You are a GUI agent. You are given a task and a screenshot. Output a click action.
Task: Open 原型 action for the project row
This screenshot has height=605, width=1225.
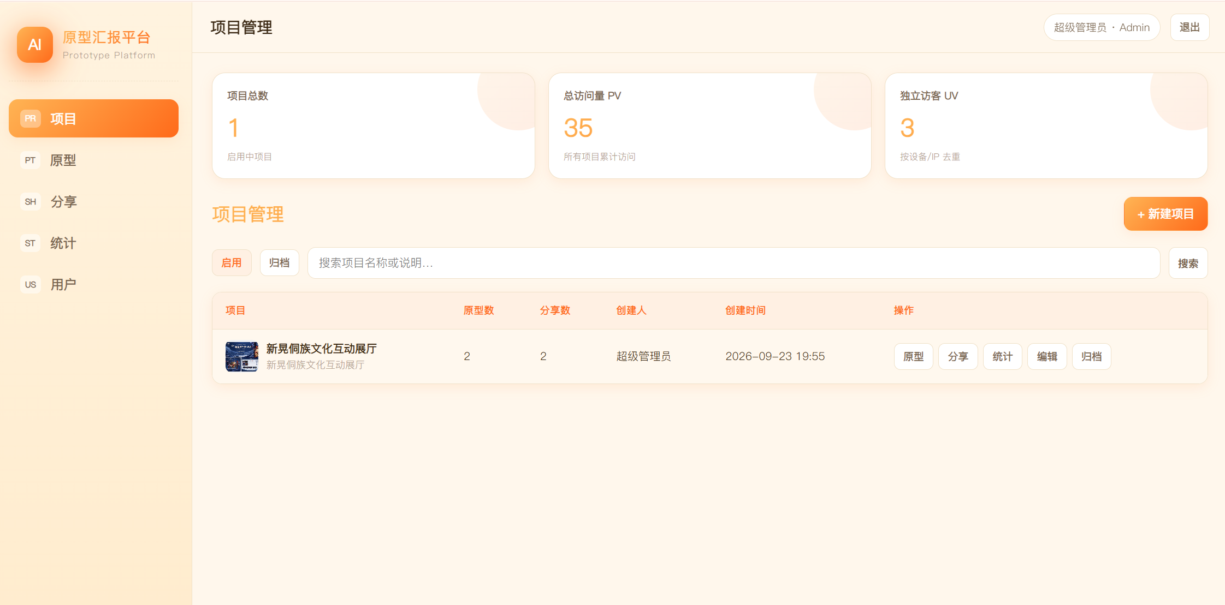914,356
